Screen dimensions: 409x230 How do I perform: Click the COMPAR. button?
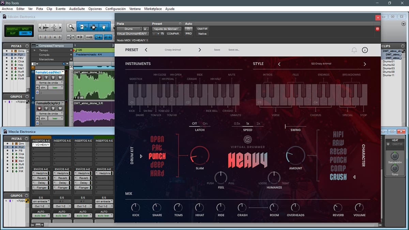pyautogui.click(x=173, y=34)
